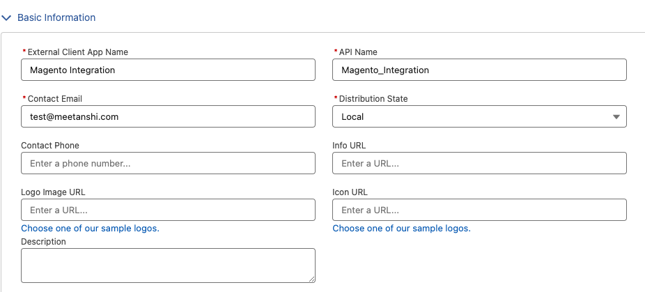
Task: Open sample logos link under Icon URL
Action: click(x=401, y=228)
